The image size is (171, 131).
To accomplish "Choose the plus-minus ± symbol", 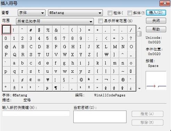I will (15, 88).
